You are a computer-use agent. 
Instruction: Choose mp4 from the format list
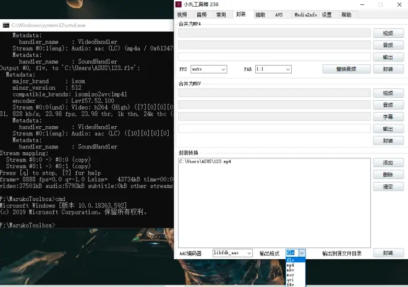pyautogui.click(x=295, y=265)
